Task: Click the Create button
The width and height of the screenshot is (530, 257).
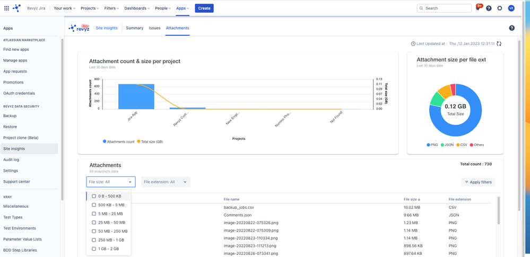Action: (x=204, y=8)
